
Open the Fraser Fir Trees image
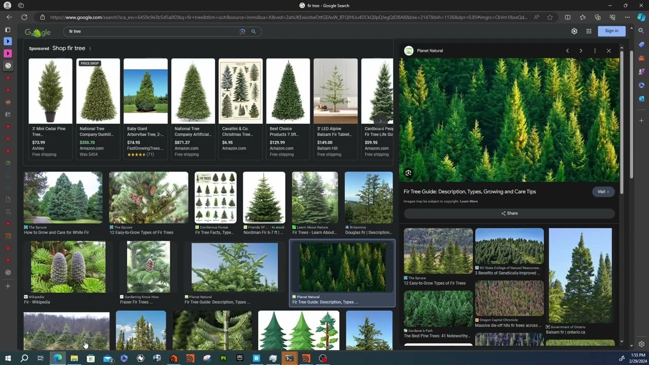[149, 267]
